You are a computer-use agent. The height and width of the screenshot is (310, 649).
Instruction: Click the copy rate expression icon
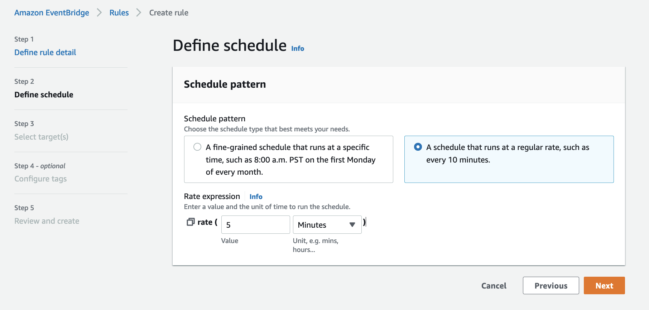(x=190, y=222)
